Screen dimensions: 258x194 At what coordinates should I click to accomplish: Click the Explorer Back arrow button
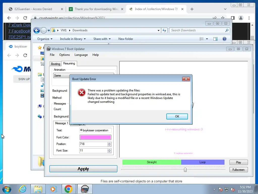pos(37,30)
